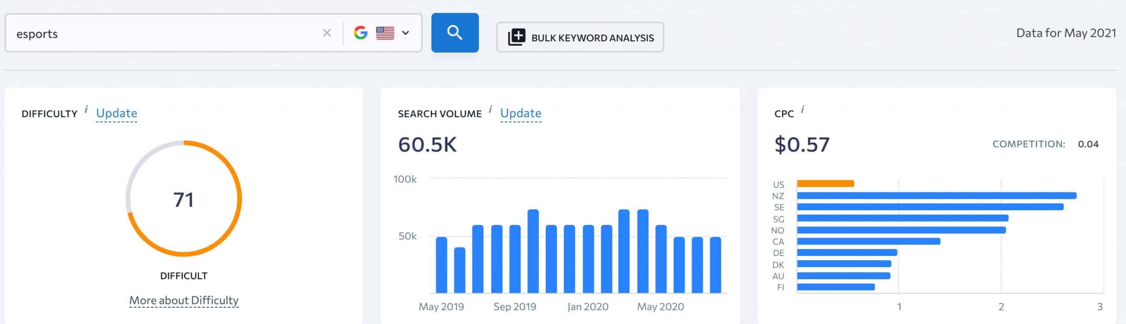This screenshot has height=324, width=1126.
Task: Update the Difficulty score
Action: [117, 113]
